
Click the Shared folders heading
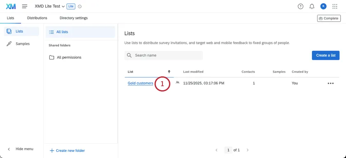pyautogui.click(x=60, y=45)
